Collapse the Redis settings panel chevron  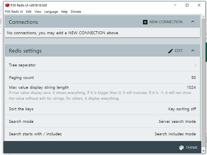[x=193, y=51]
